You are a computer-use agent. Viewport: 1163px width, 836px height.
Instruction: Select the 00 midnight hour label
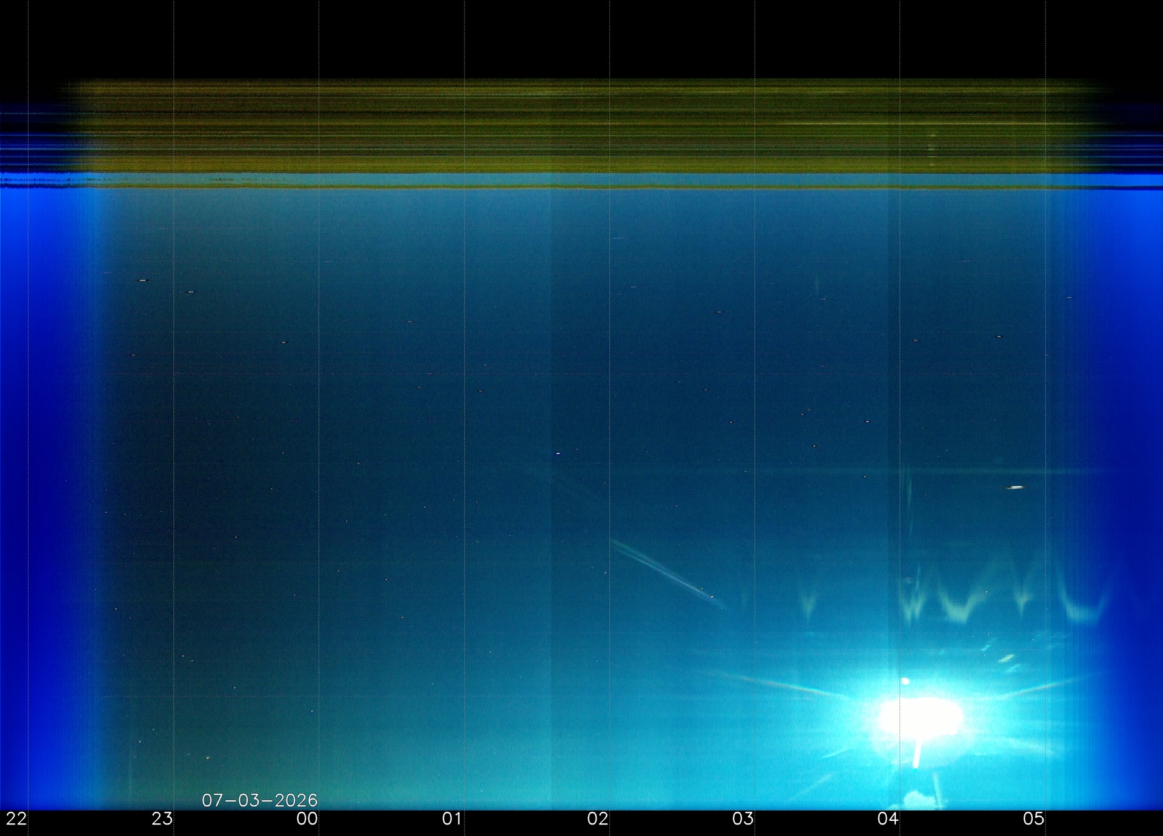click(307, 819)
